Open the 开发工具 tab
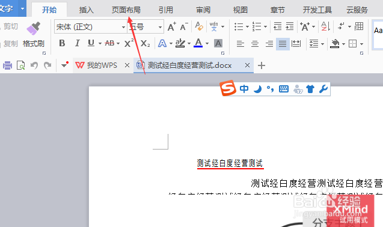Screen dimensions: 383x227 (317, 10)
